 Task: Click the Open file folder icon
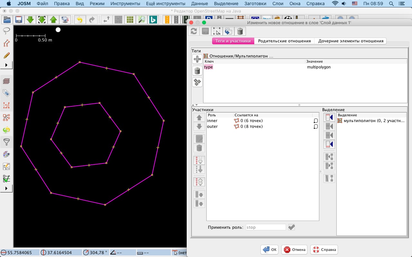[x=7, y=20]
